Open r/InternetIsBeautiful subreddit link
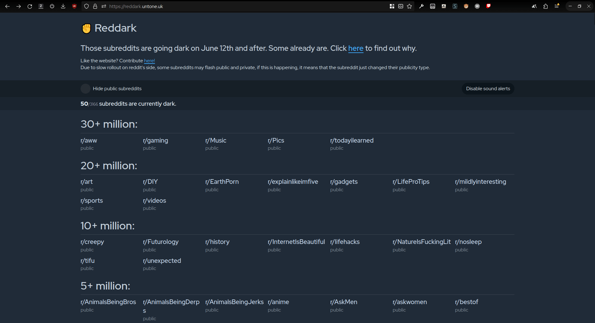The height and width of the screenshot is (323, 595). [x=296, y=242]
